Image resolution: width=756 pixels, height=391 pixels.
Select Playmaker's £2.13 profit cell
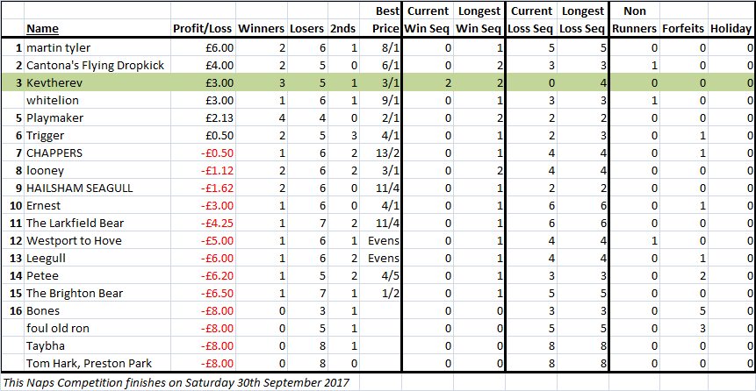204,118
